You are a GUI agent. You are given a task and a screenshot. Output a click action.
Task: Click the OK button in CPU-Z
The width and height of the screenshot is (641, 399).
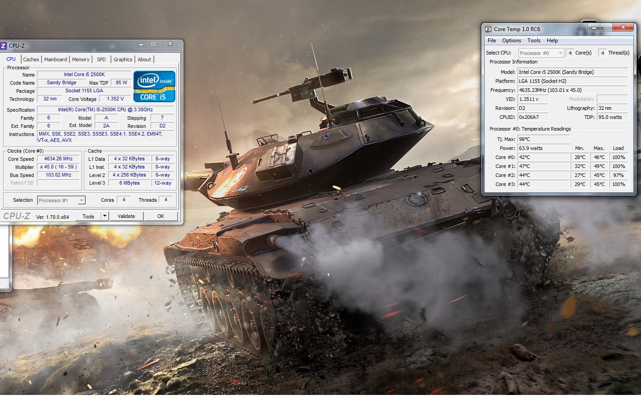point(160,216)
